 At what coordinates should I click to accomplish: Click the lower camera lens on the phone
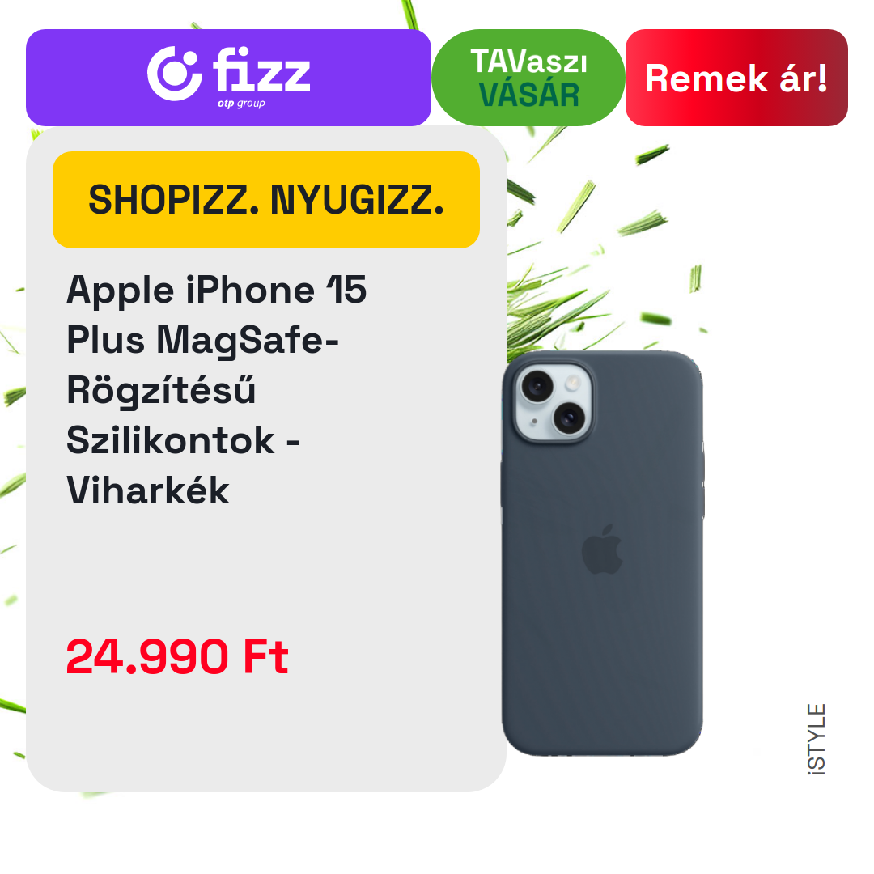(x=569, y=417)
